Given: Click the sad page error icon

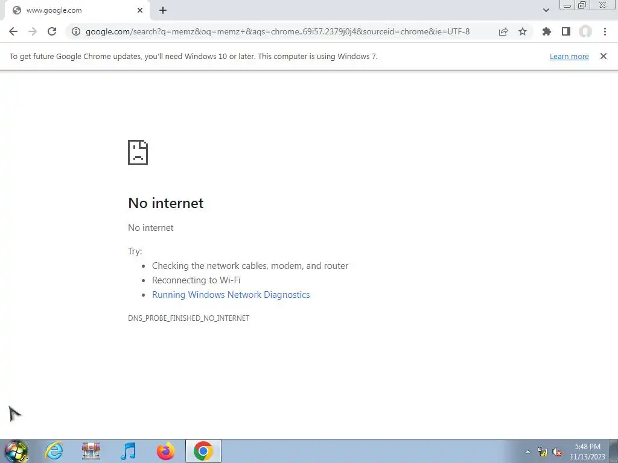Looking at the screenshot, I should (x=138, y=153).
